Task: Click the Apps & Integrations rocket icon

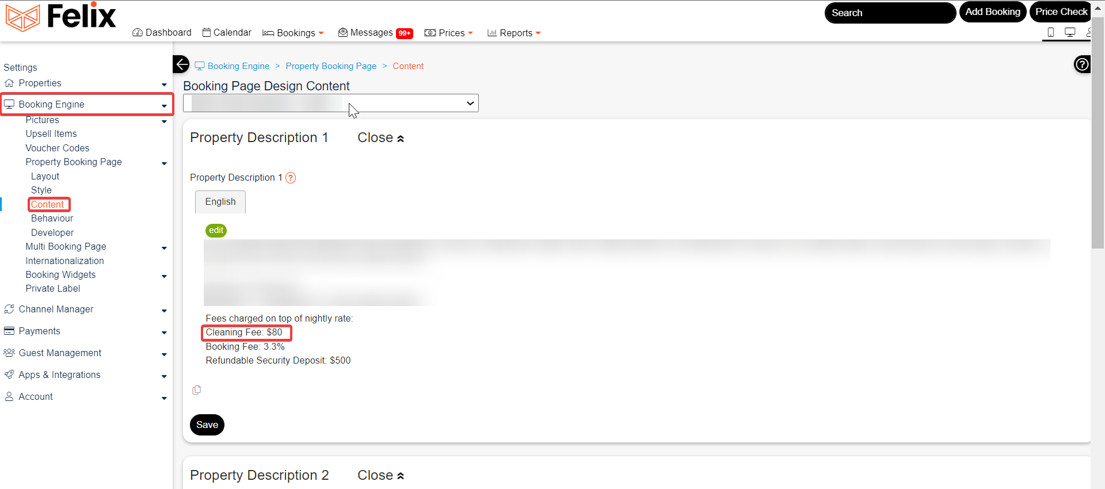Action: pos(9,375)
